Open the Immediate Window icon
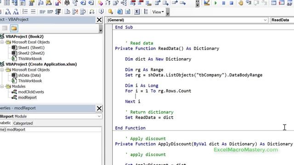The height and width of the screenshot is (165, 294). click(282, 3)
